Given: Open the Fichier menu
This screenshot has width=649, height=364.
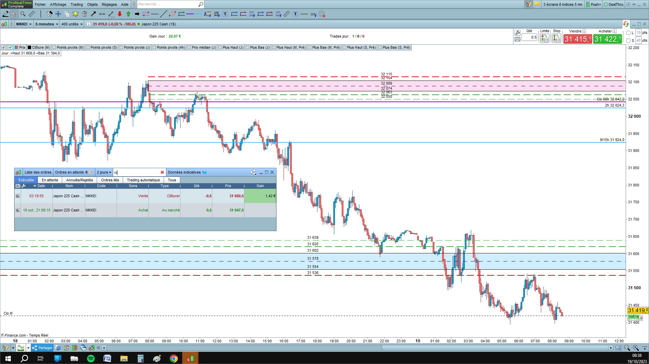Looking at the screenshot, I should pyautogui.click(x=40, y=4).
